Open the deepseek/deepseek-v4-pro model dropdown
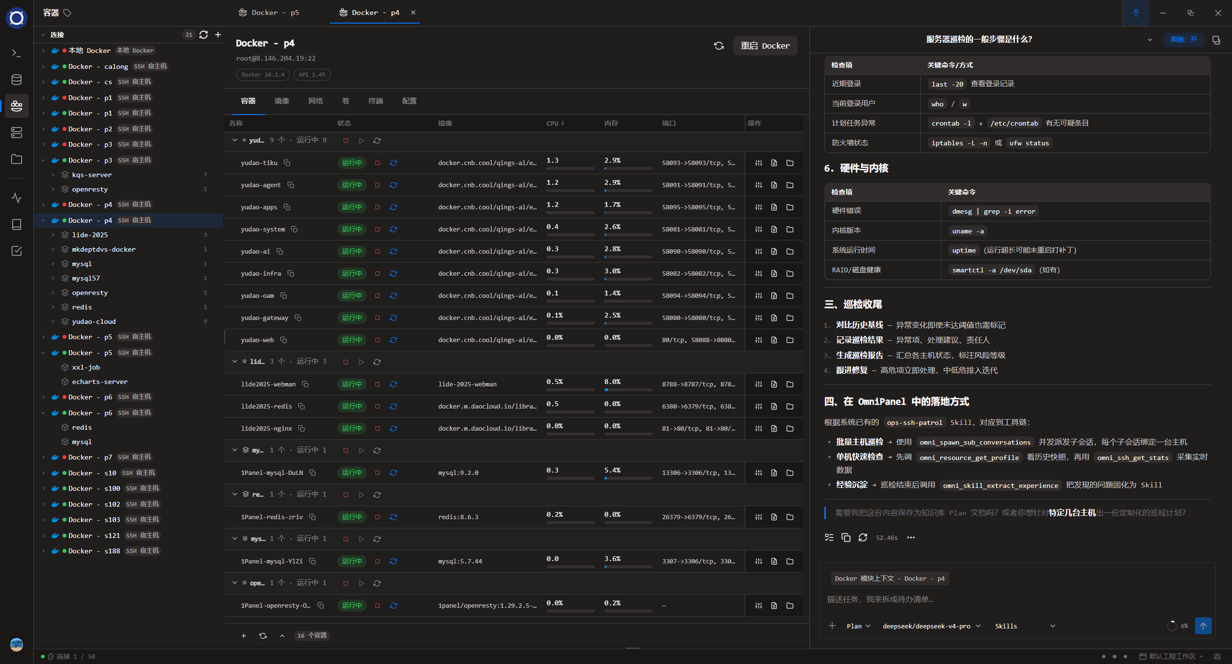The height and width of the screenshot is (664, 1232). (x=931, y=626)
